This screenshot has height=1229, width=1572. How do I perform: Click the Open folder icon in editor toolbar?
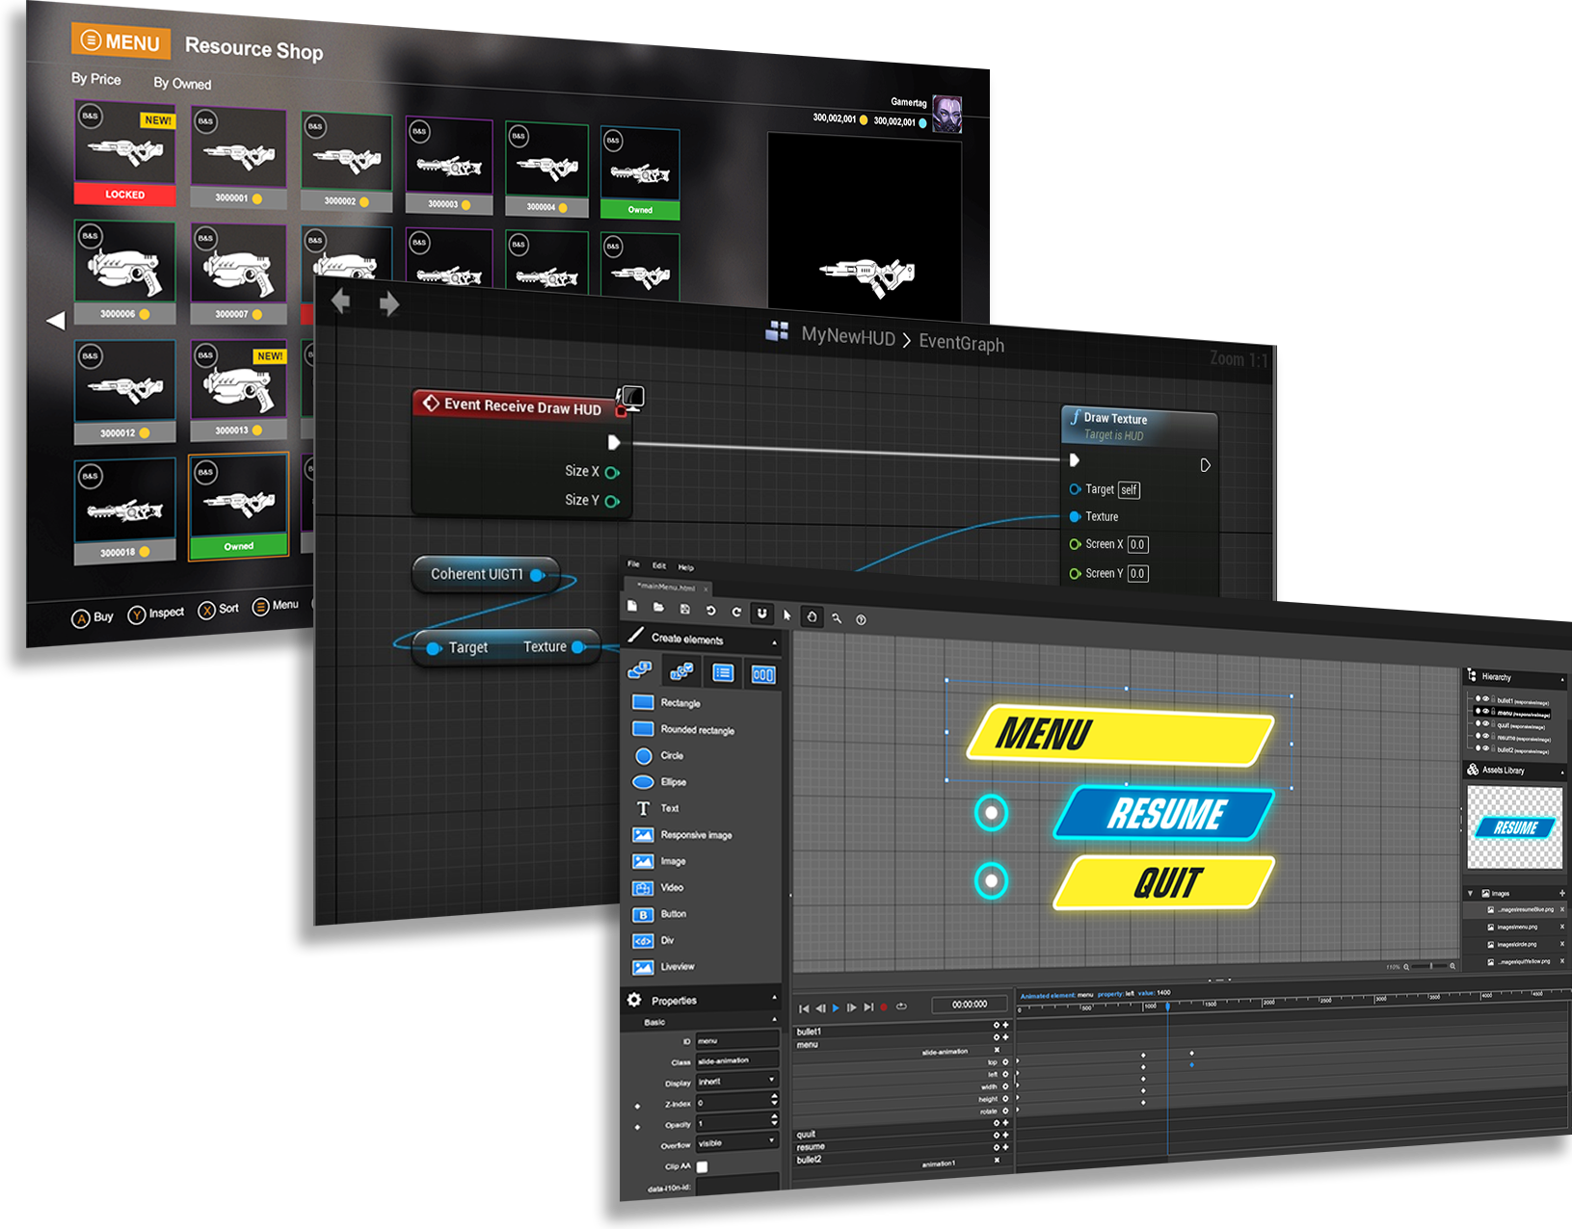point(658,608)
